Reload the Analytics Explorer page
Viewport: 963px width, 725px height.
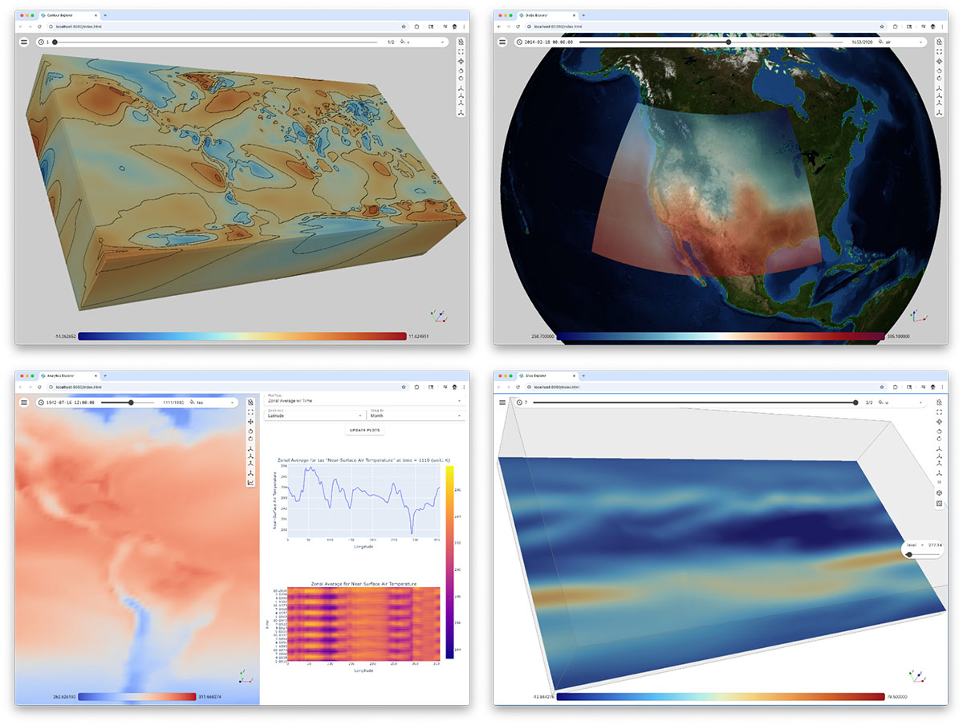tap(40, 387)
